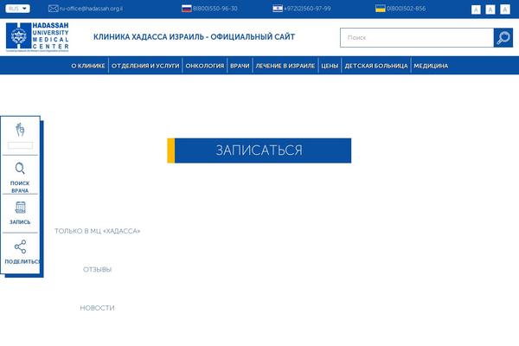The width and height of the screenshot is (519, 346).
Task: Click the Ukrainian flag icon
Action: (x=381, y=9)
